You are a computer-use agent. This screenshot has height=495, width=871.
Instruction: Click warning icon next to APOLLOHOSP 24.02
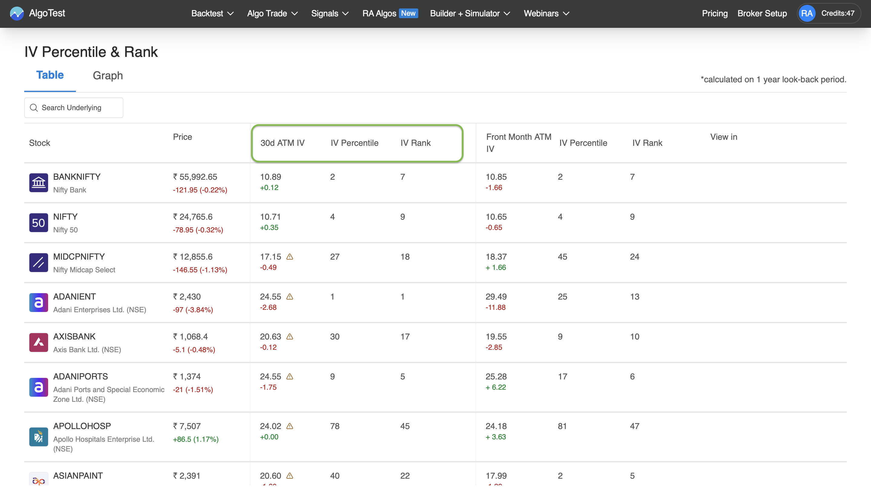click(x=290, y=426)
